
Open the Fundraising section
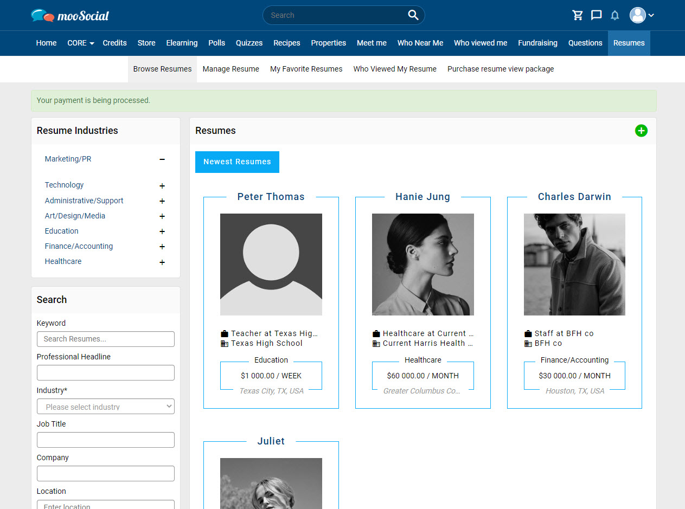pyautogui.click(x=537, y=43)
